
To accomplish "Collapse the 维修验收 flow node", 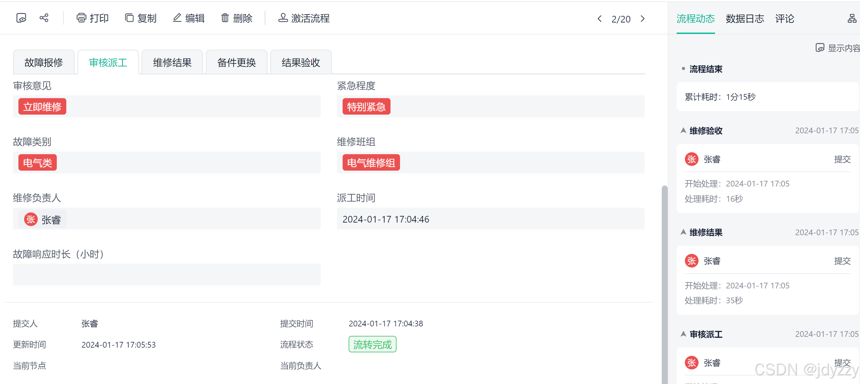I will click(683, 130).
